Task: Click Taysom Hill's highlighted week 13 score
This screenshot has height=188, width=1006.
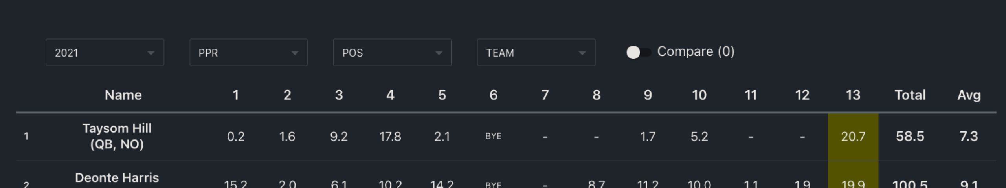Action: click(853, 137)
